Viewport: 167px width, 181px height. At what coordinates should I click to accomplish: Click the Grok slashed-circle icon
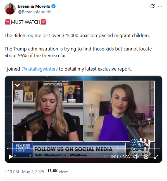[152, 6]
